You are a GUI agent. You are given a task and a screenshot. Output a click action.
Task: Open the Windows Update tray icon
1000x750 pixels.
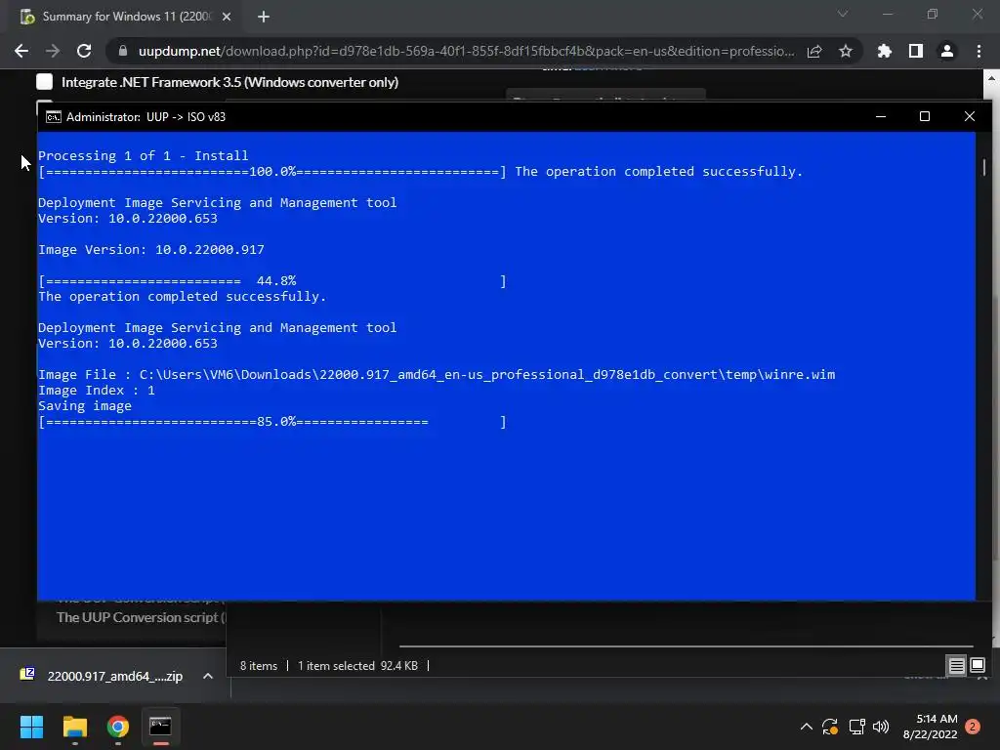830,727
